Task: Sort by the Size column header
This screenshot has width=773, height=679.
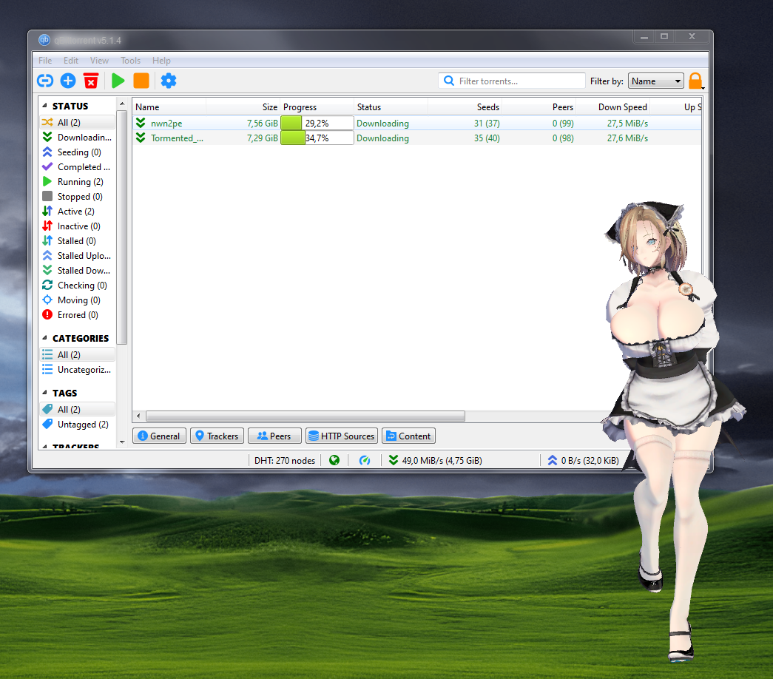Action: 243,107
